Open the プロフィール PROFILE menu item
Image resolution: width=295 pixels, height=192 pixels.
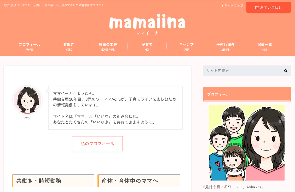coord(29,47)
